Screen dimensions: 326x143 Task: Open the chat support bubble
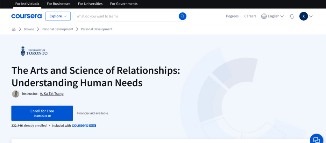click(316, 139)
